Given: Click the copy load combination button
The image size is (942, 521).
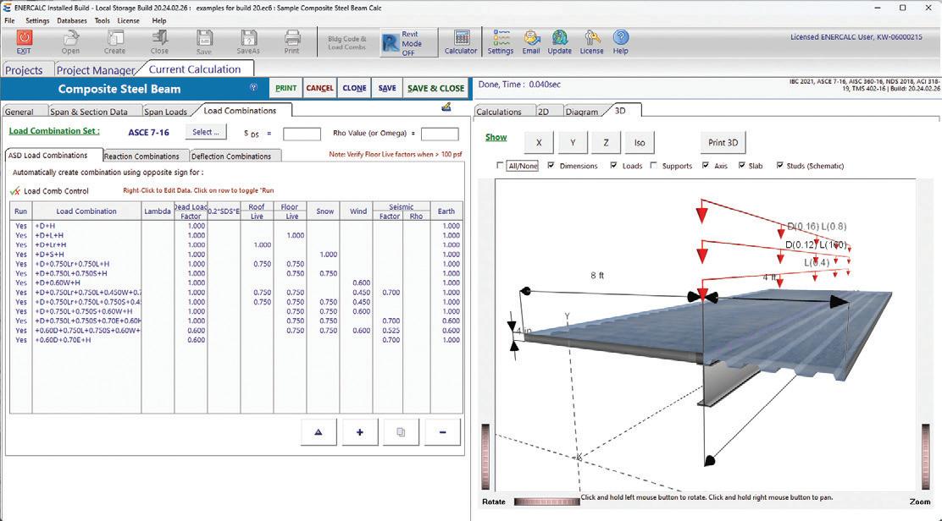Looking at the screenshot, I should point(401,431).
